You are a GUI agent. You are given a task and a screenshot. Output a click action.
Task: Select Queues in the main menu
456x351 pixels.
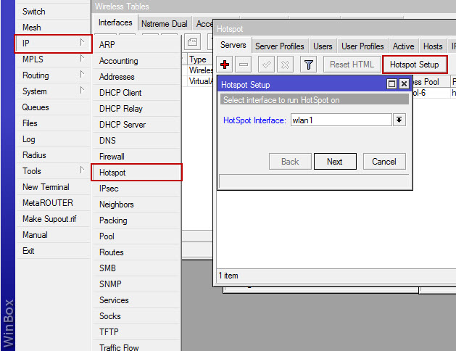(53, 107)
